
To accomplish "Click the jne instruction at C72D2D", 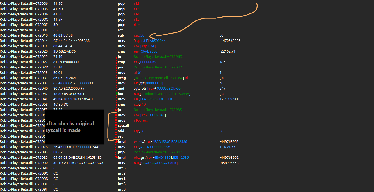I will click(x=150, y=67).
